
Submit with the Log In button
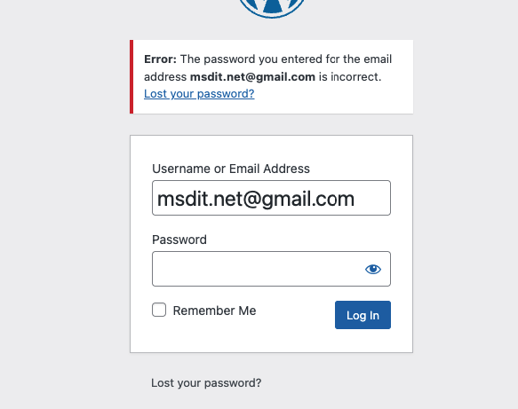[363, 315]
